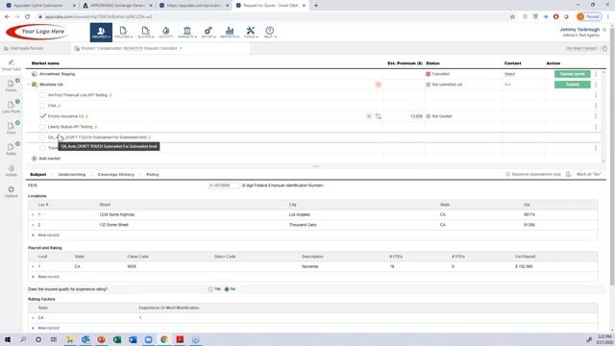
Task: Collapse the Westlake GA market group
Action: 29,85
